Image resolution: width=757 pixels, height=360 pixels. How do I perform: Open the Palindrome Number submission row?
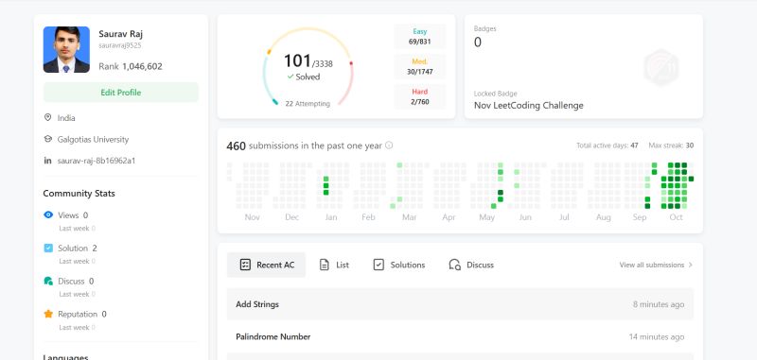pyautogui.click(x=460, y=337)
